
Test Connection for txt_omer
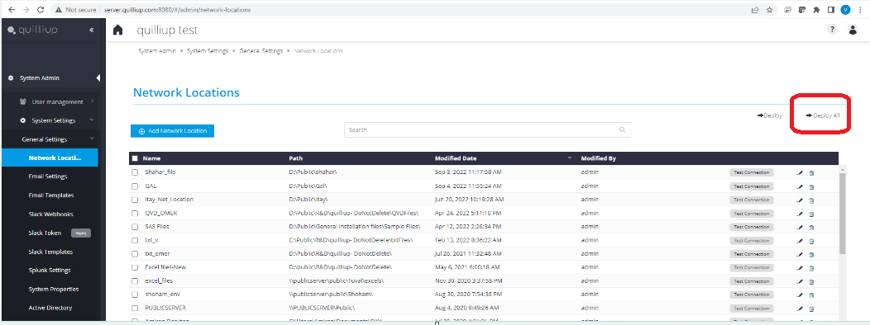click(751, 254)
